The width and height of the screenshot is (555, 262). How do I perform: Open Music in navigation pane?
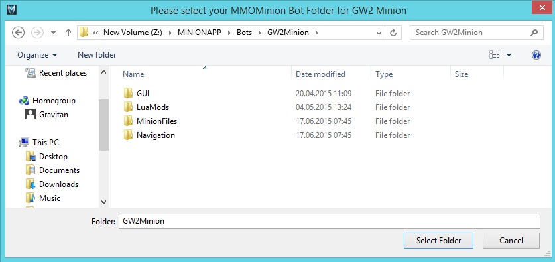(50, 198)
